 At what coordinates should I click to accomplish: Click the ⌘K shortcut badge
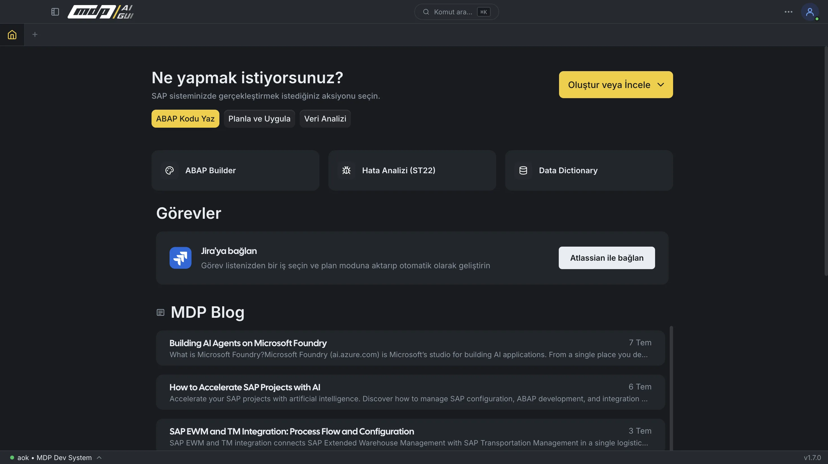(484, 12)
